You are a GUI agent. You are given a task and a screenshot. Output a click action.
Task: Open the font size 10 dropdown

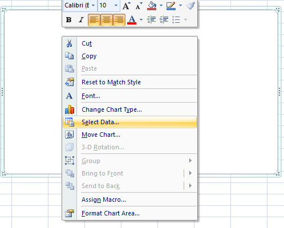click(x=116, y=6)
